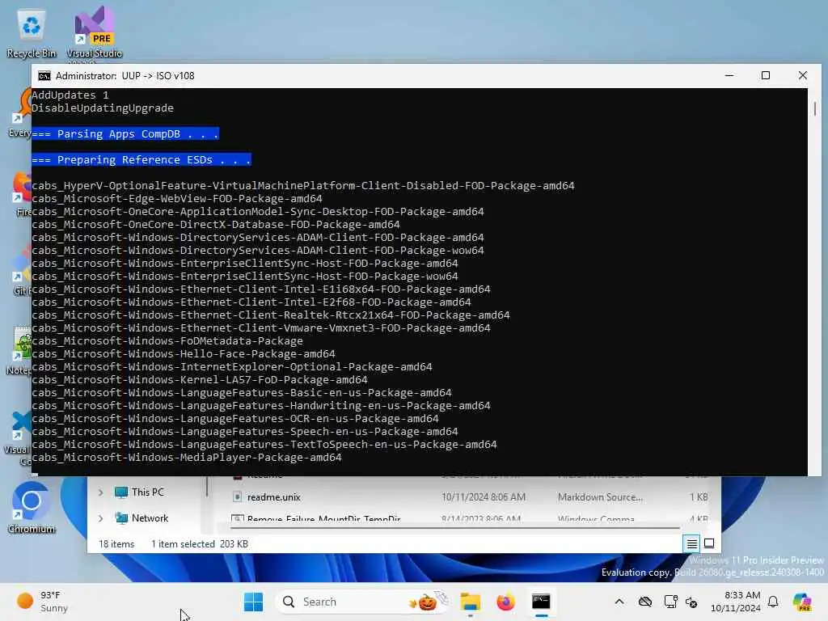Image resolution: width=828 pixels, height=621 pixels.
Task: Open the clock and date flyout
Action: click(736, 602)
